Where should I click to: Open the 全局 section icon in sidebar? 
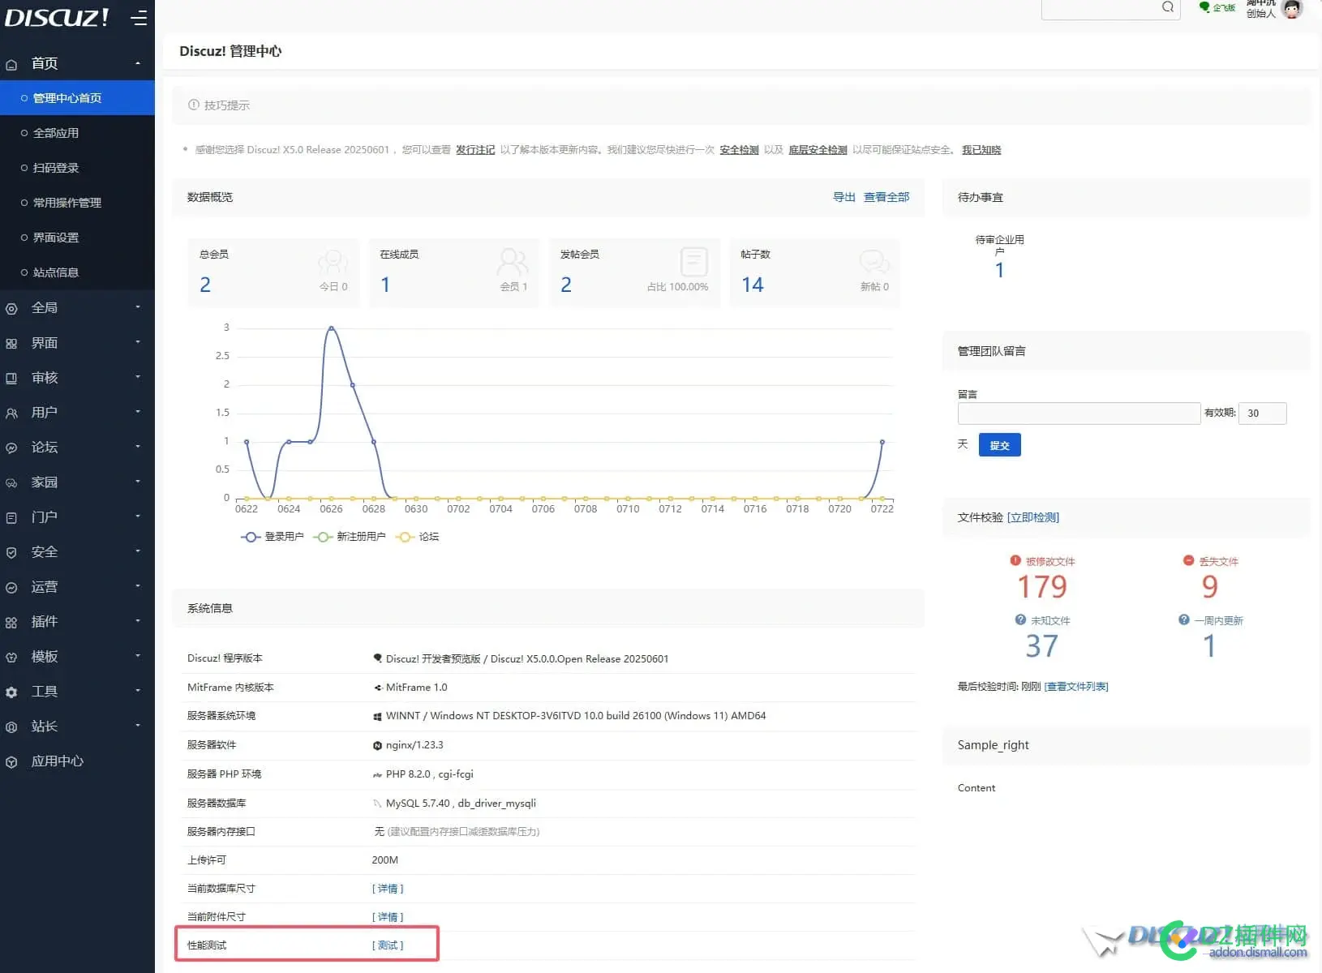pyautogui.click(x=11, y=308)
